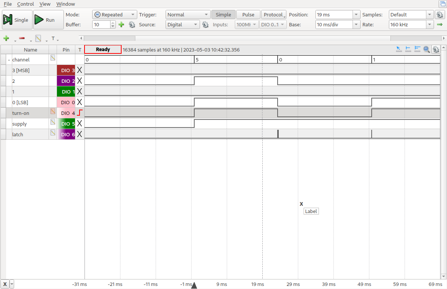Open the Control menu
The width and height of the screenshot is (447, 289).
pos(26,4)
